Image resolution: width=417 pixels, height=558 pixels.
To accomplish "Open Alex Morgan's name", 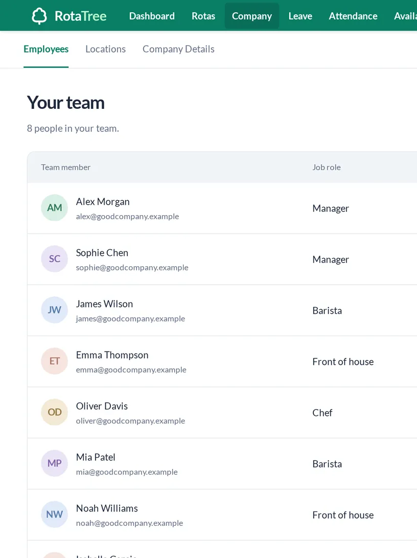I will 103,202.
